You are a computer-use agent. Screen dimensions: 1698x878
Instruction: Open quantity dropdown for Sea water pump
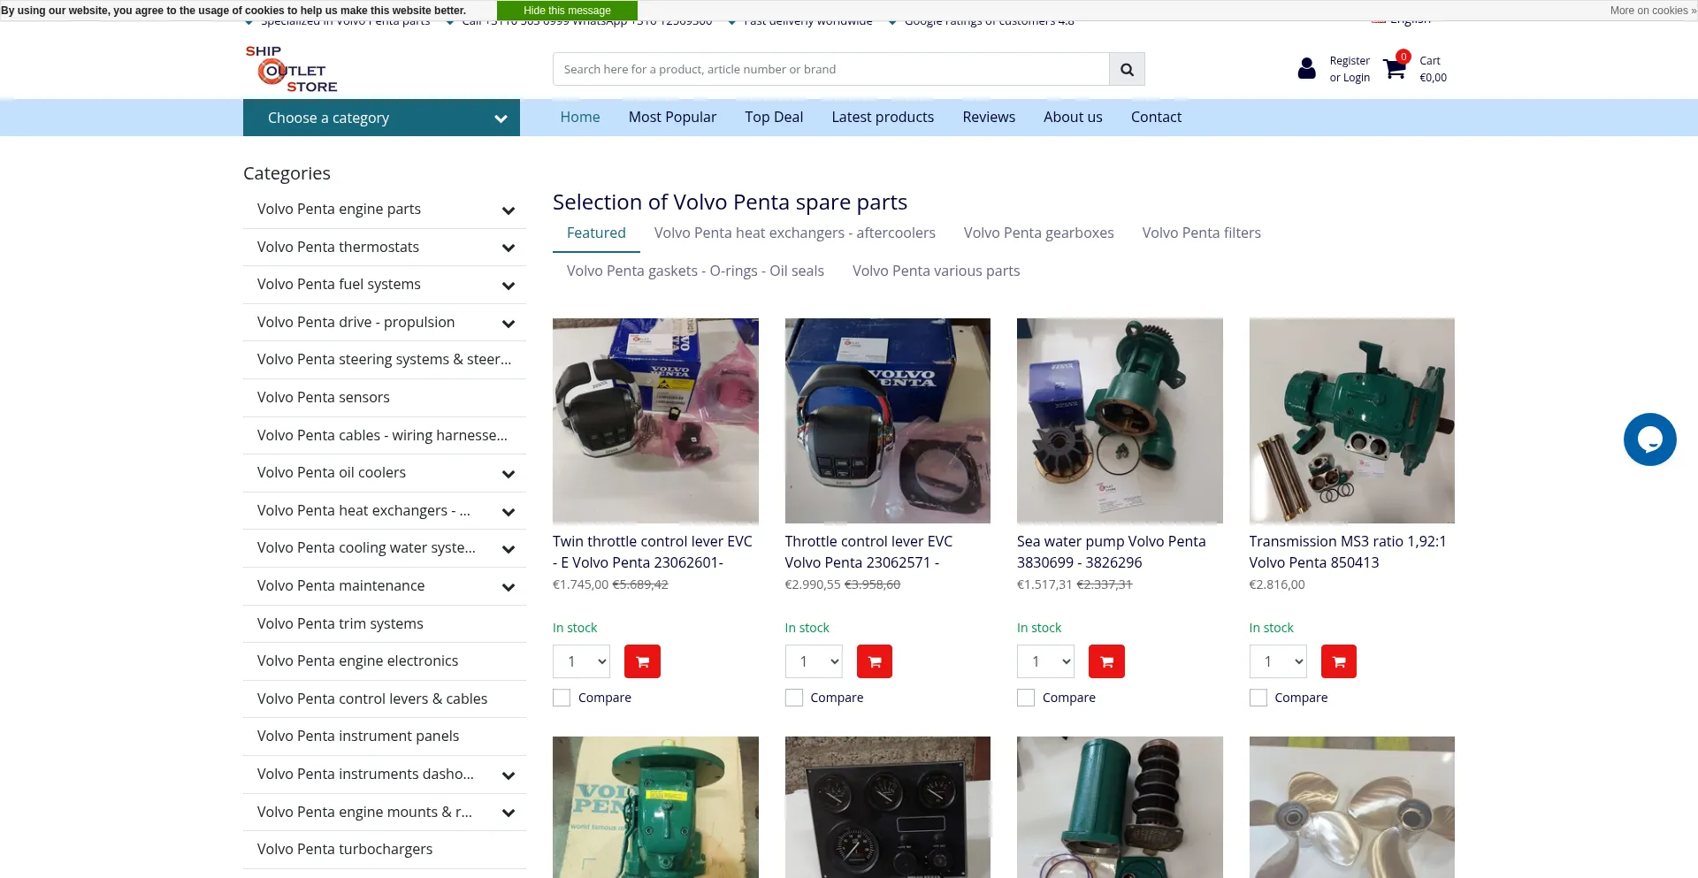click(1046, 661)
